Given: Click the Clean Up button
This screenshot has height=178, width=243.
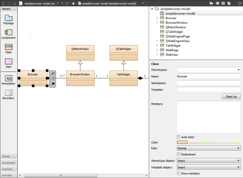Looking at the screenshot, I should coord(231,96).
